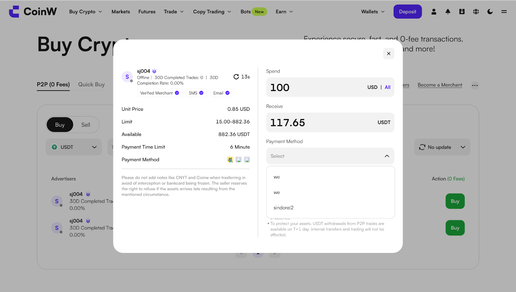Open the language globe icon

[476, 12]
